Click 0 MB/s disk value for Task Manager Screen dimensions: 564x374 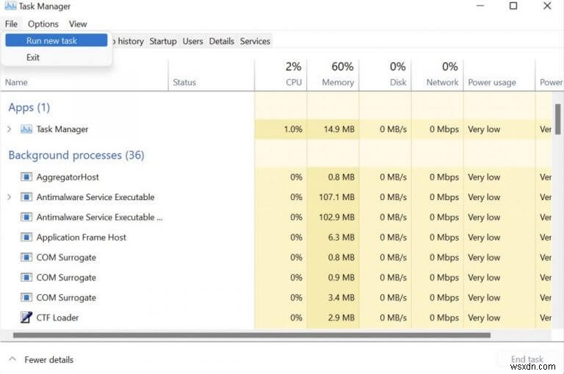393,129
